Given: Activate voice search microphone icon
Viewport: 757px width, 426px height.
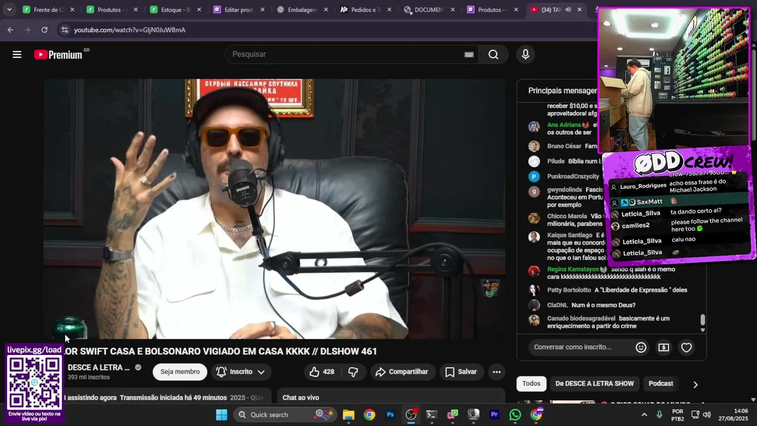Looking at the screenshot, I should click(525, 54).
